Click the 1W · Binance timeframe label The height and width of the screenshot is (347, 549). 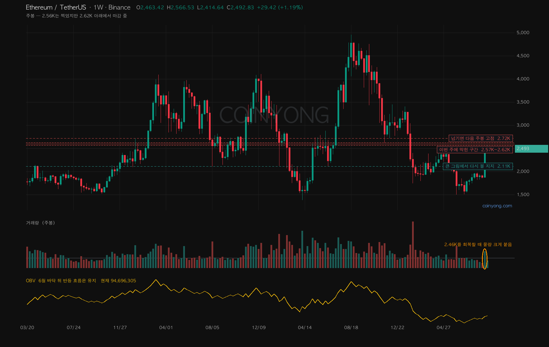(x=112, y=8)
